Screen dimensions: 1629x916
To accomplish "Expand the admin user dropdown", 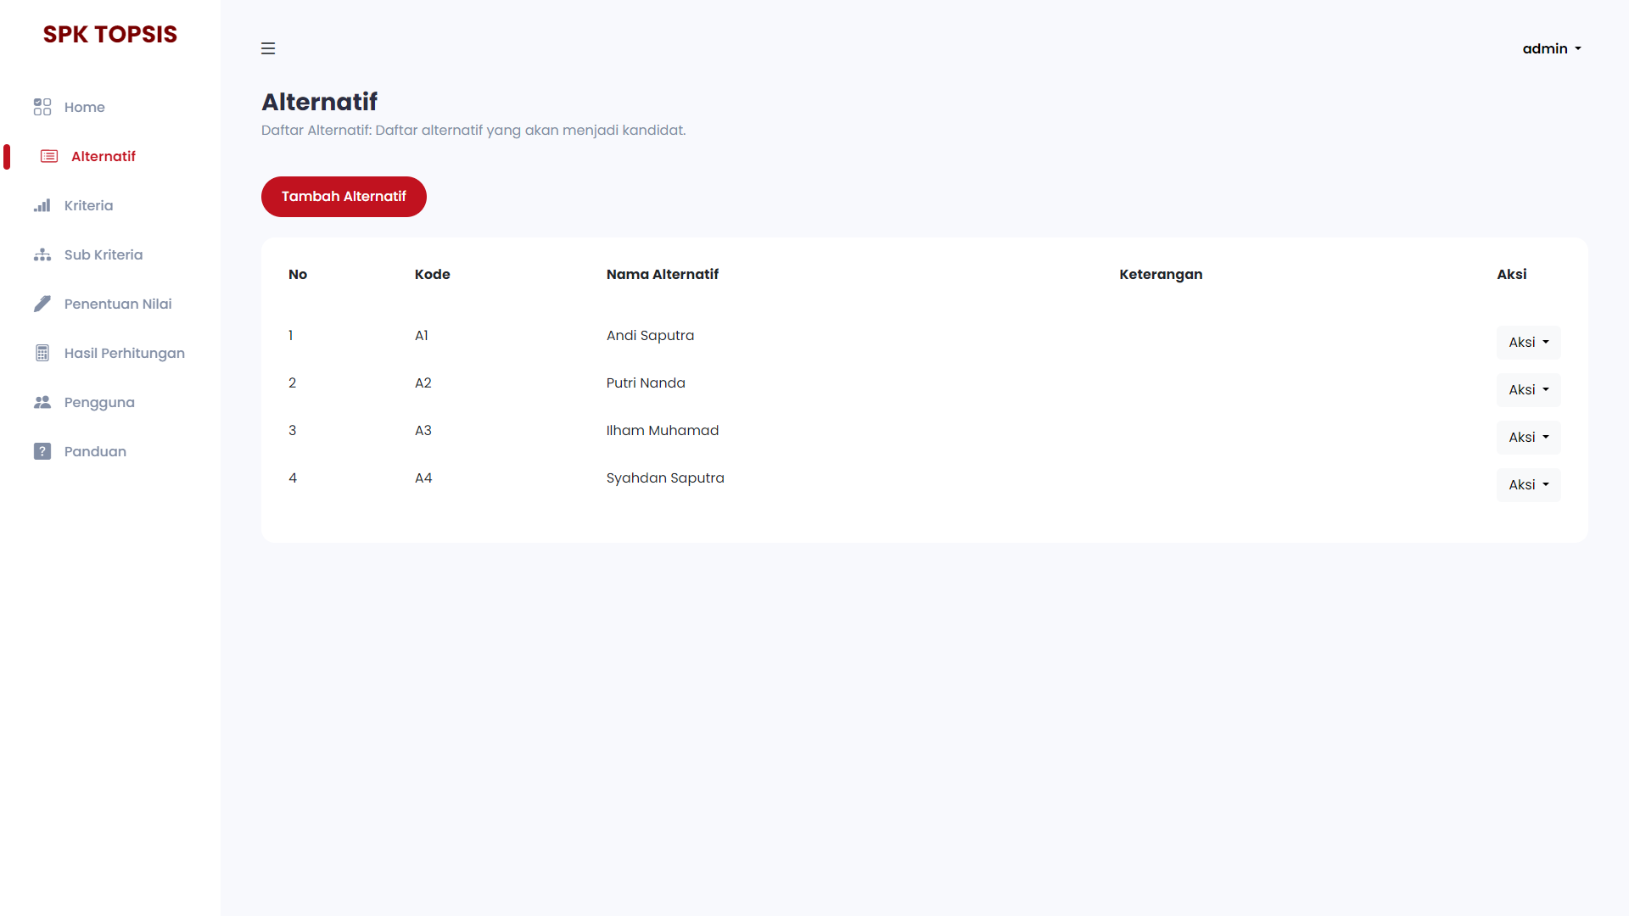I will pos(1552,48).
